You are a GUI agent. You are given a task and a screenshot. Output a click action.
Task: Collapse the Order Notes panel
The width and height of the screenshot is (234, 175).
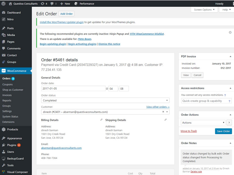point(230,143)
